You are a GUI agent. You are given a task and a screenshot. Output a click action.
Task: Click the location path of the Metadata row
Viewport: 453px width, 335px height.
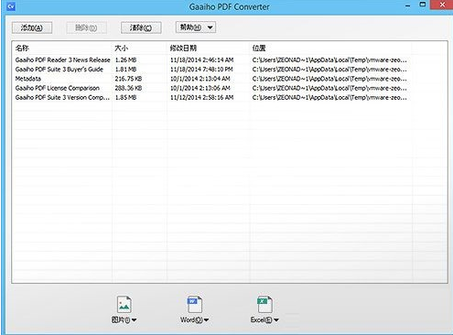point(329,79)
